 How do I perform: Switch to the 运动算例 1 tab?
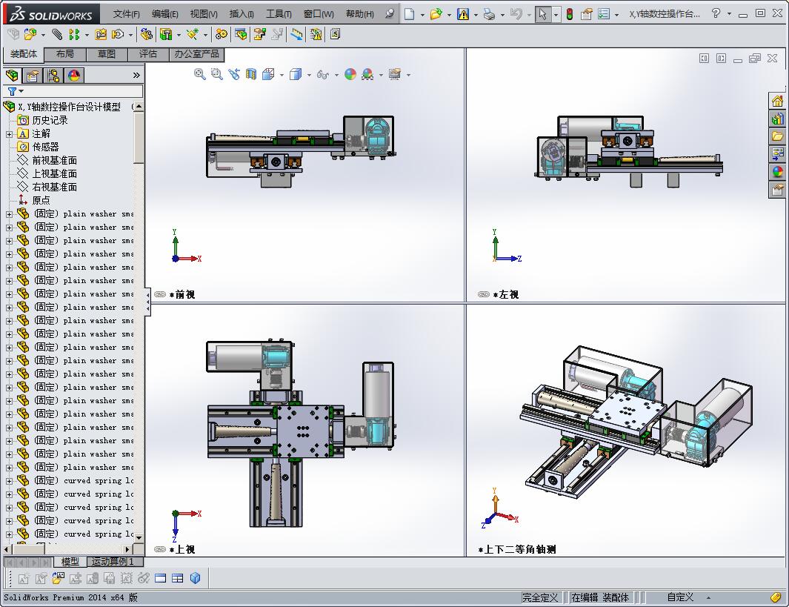pos(113,562)
